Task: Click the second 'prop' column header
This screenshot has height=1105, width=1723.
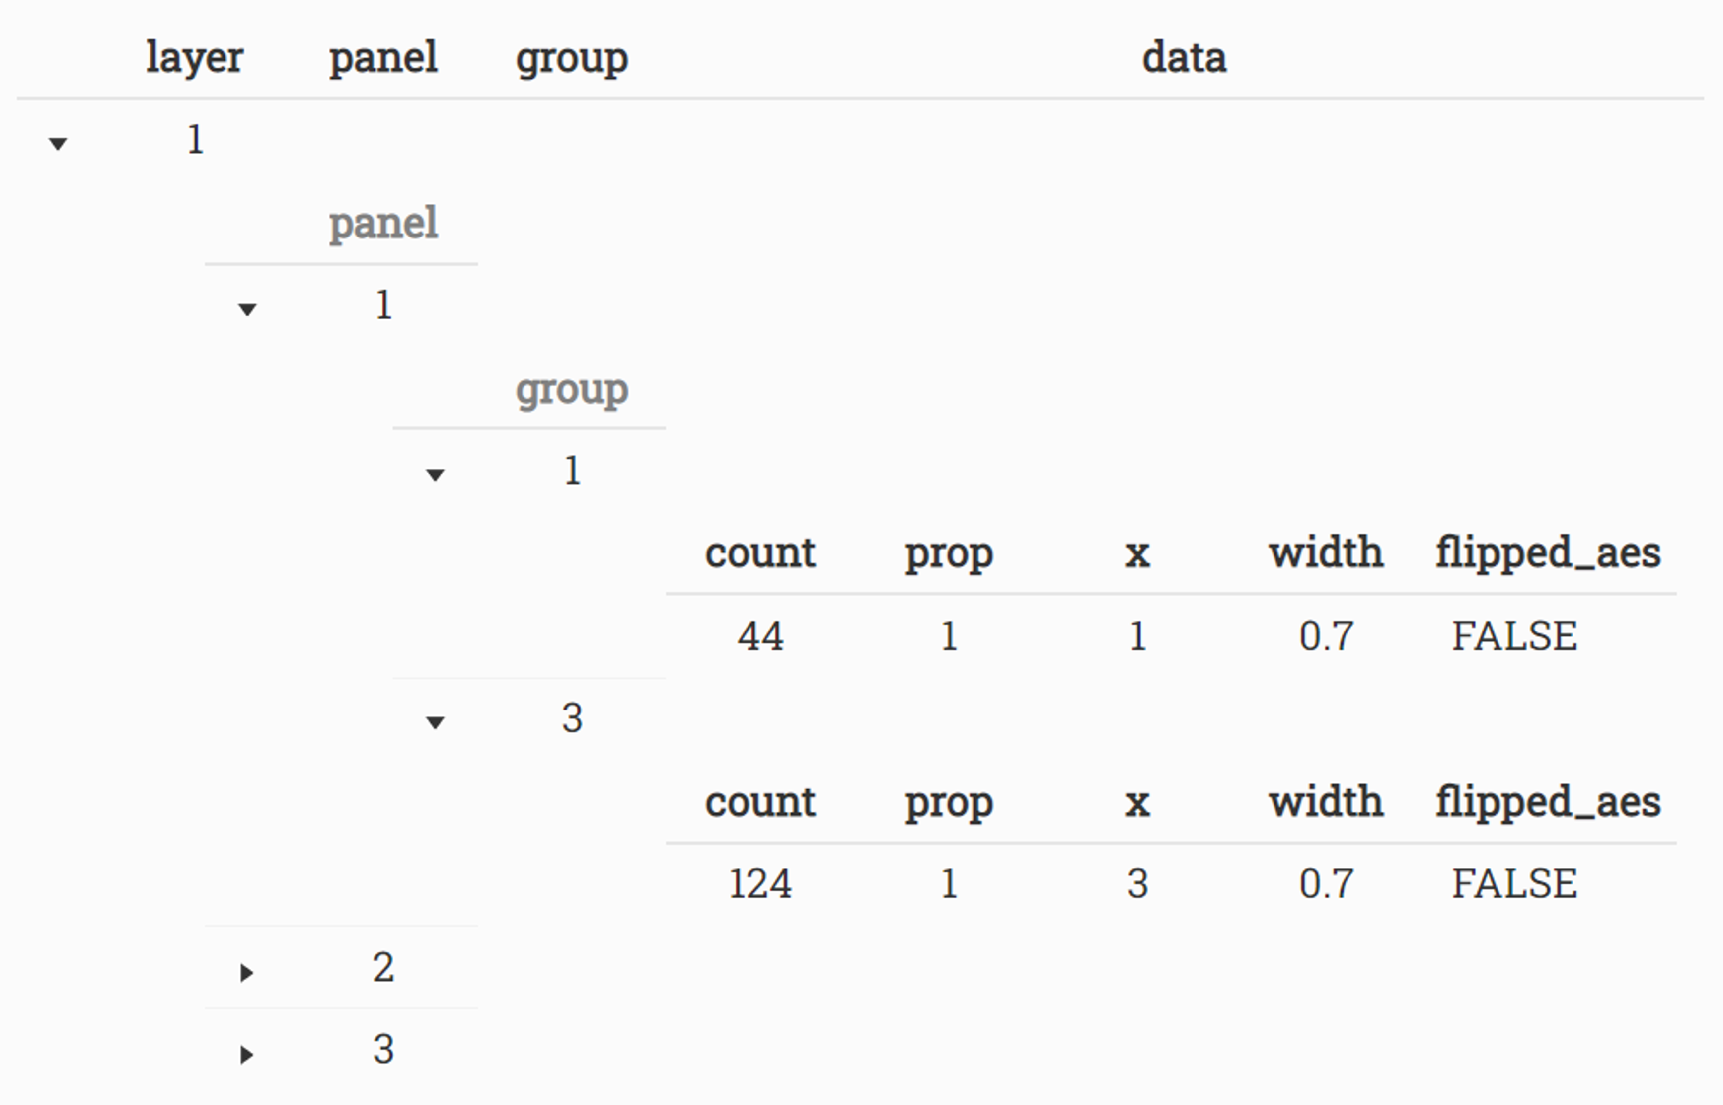Action: (949, 803)
